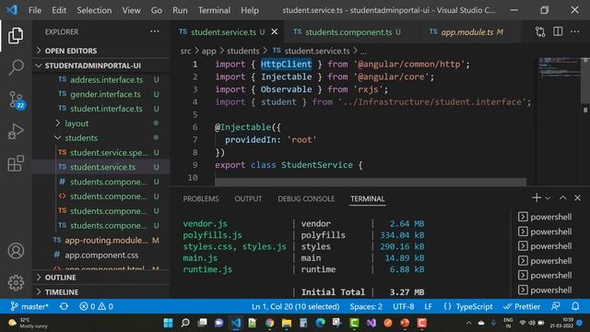Open editor more actions ellipsis
This screenshot has height=332, width=590.
(x=574, y=31)
